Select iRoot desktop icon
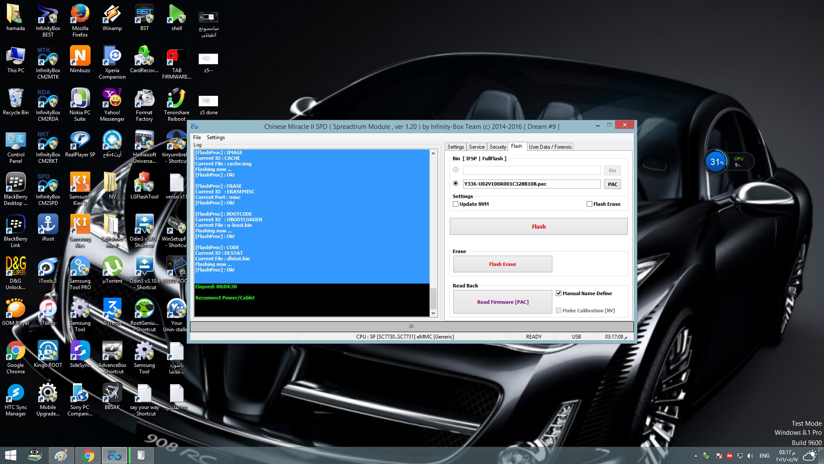 point(48,228)
